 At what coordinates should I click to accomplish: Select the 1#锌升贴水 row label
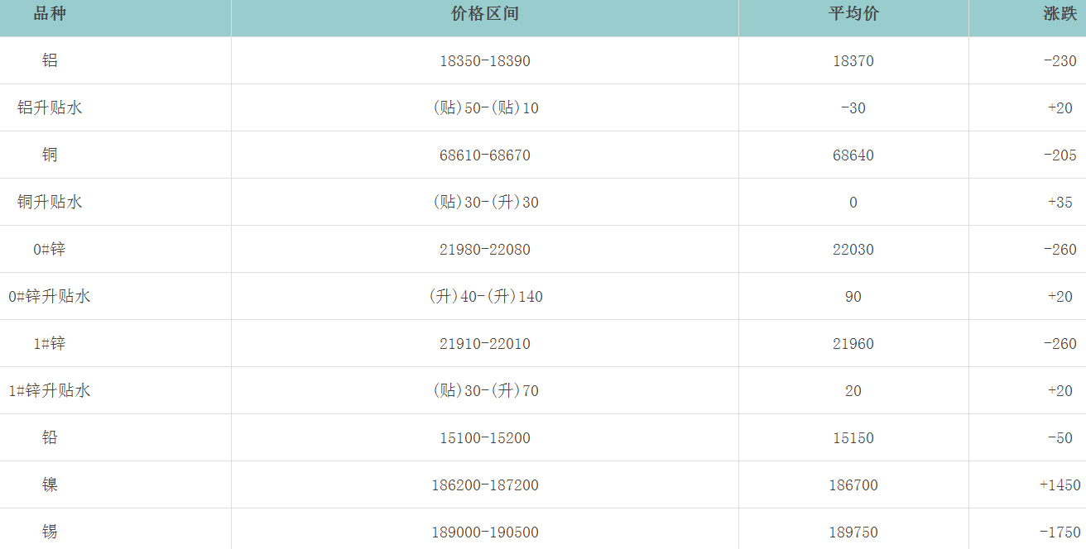(50, 390)
